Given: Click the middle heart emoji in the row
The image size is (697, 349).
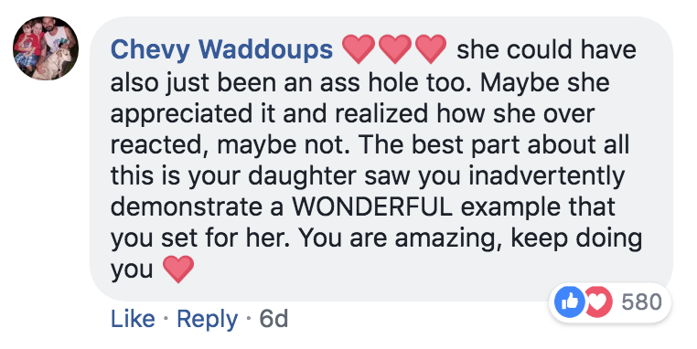Looking at the screenshot, I should pos(394,48).
